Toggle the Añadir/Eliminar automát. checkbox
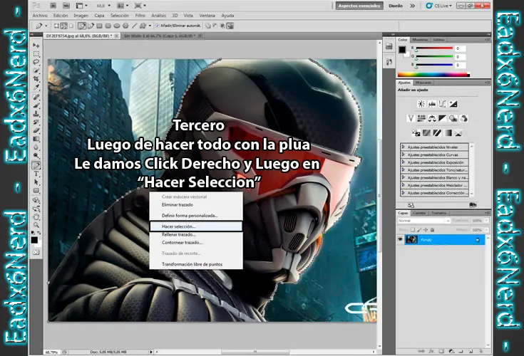This screenshot has width=524, height=356. coord(158,26)
